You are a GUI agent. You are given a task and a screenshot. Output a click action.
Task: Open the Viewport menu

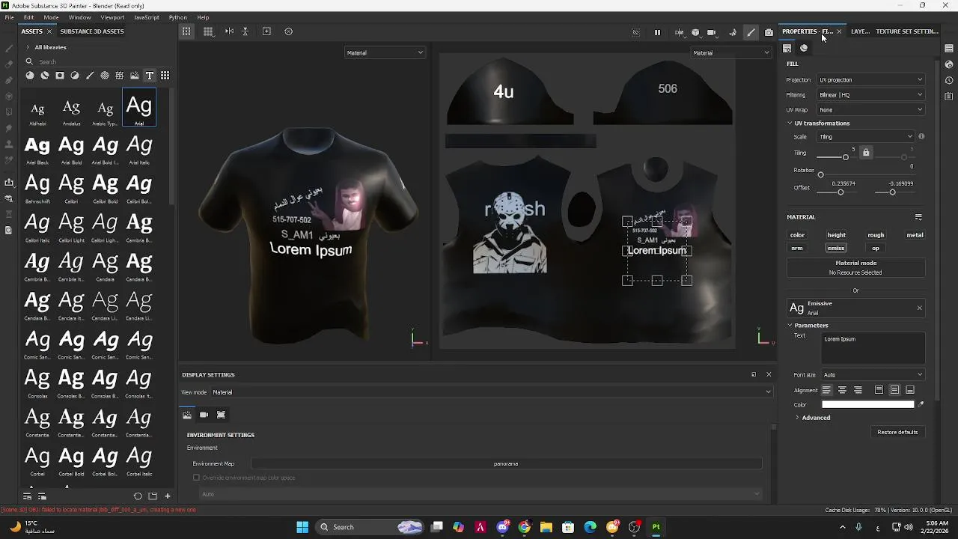[112, 17]
